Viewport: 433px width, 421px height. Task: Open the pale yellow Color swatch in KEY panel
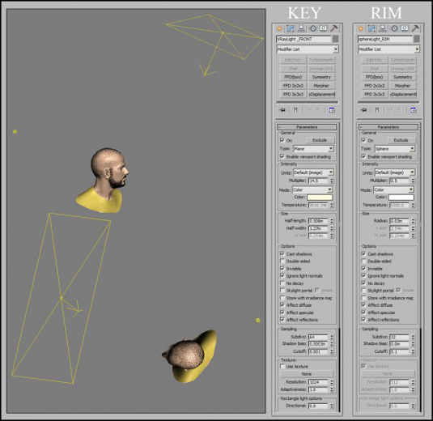coord(320,198)
